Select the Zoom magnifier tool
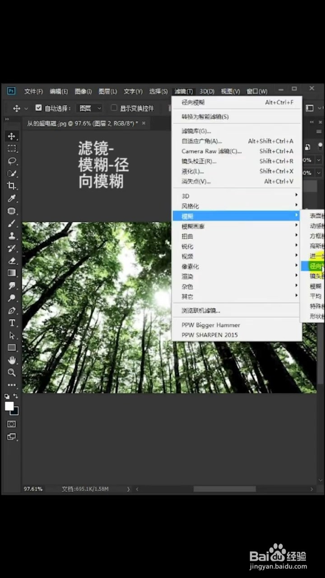 pos(12,373)
